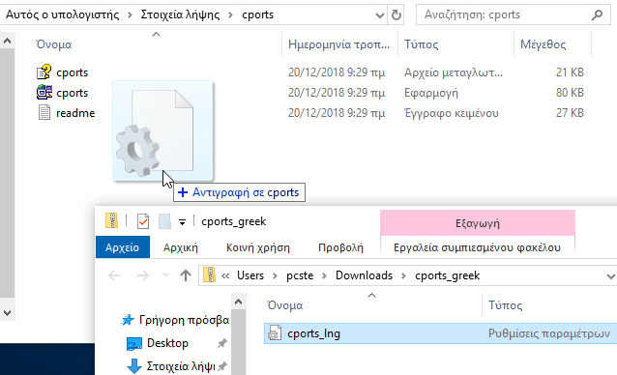The width and height of the screenshot is (617, 375).
Task: Click the zip folder icon in cports_greek title bar
Action: [111, 220]
